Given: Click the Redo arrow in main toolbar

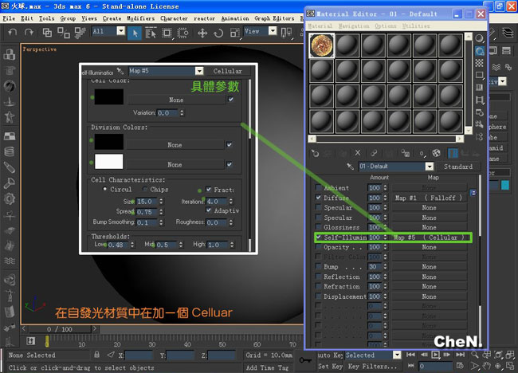Looking at the screenshot, I should [x=29, y=32].
